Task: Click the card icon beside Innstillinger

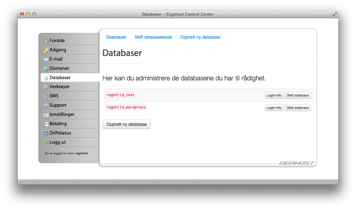Action: (46, 115)
